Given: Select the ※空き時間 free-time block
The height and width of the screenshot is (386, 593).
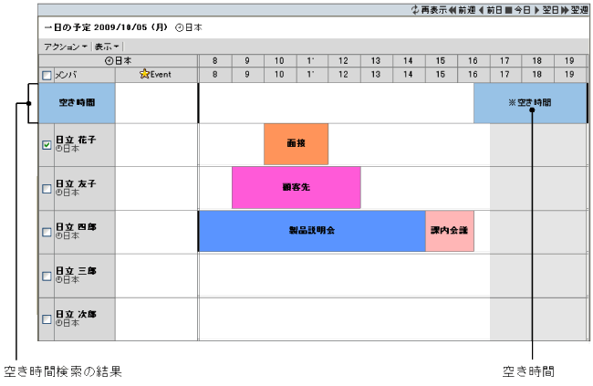Looking at the screenshot, I should 530,103.
